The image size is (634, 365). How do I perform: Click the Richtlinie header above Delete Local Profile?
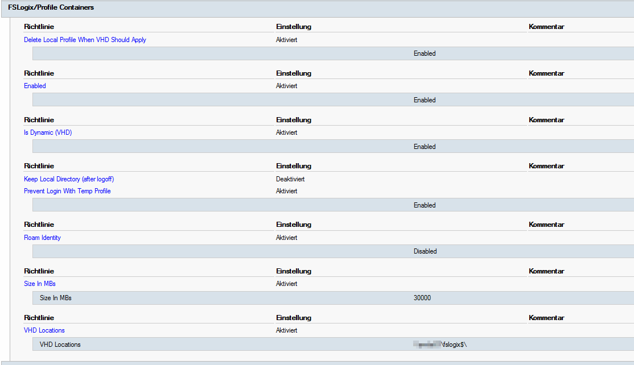click(x=39, y=27)
